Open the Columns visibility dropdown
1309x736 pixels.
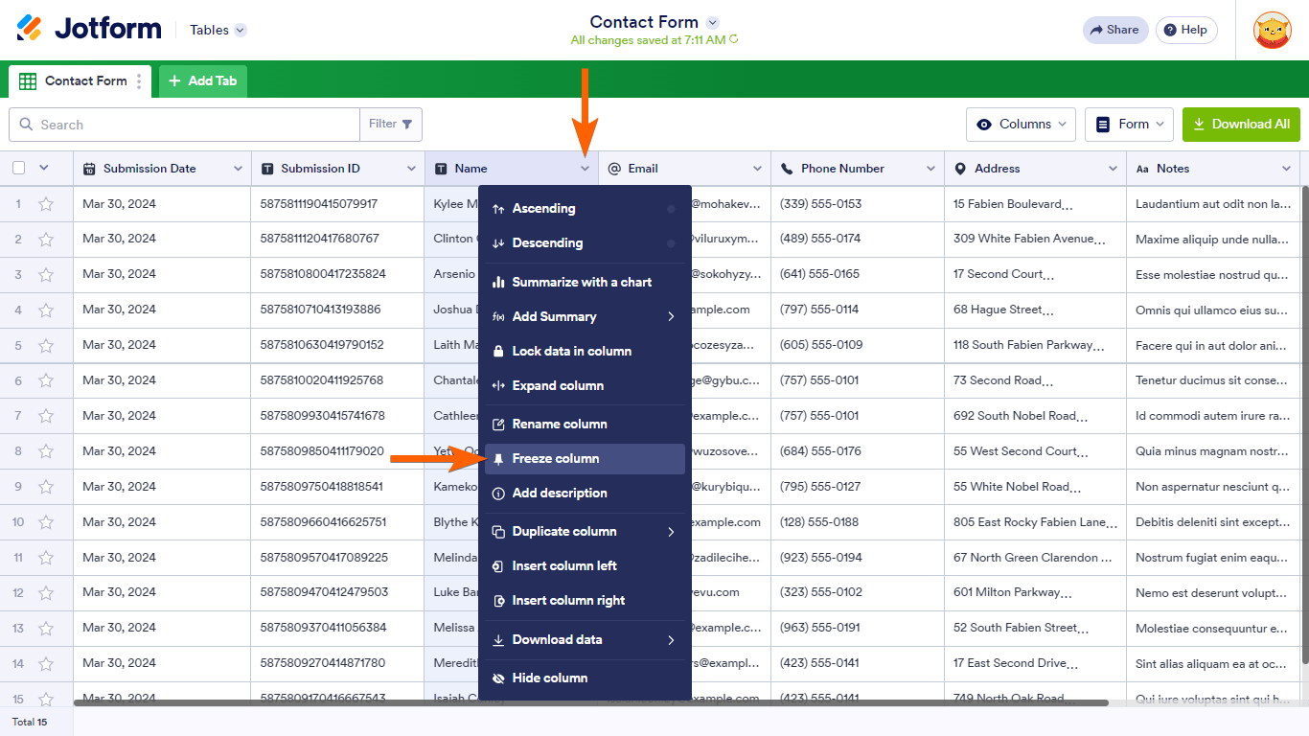click(1021, 124)
